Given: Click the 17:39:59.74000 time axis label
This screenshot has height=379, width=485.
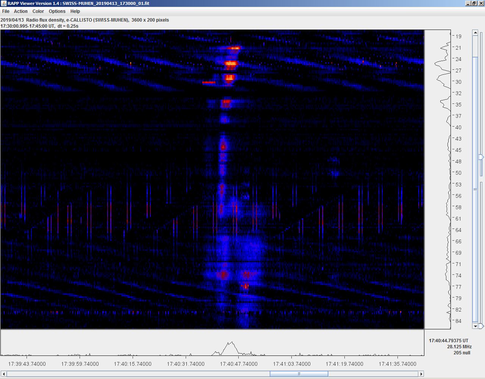Looking at the screenshot, I should pyautogui.click(x=80, y=364).
